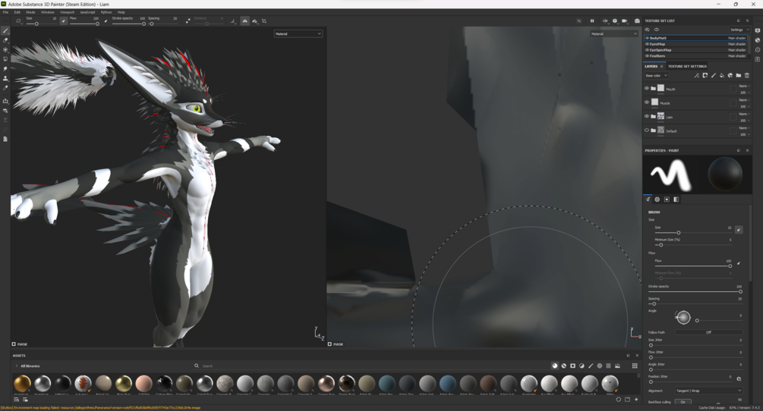Select the Paint brush tool in left toolbar
The width and height of the screenshot is (763, 411).
click(5, 30)
